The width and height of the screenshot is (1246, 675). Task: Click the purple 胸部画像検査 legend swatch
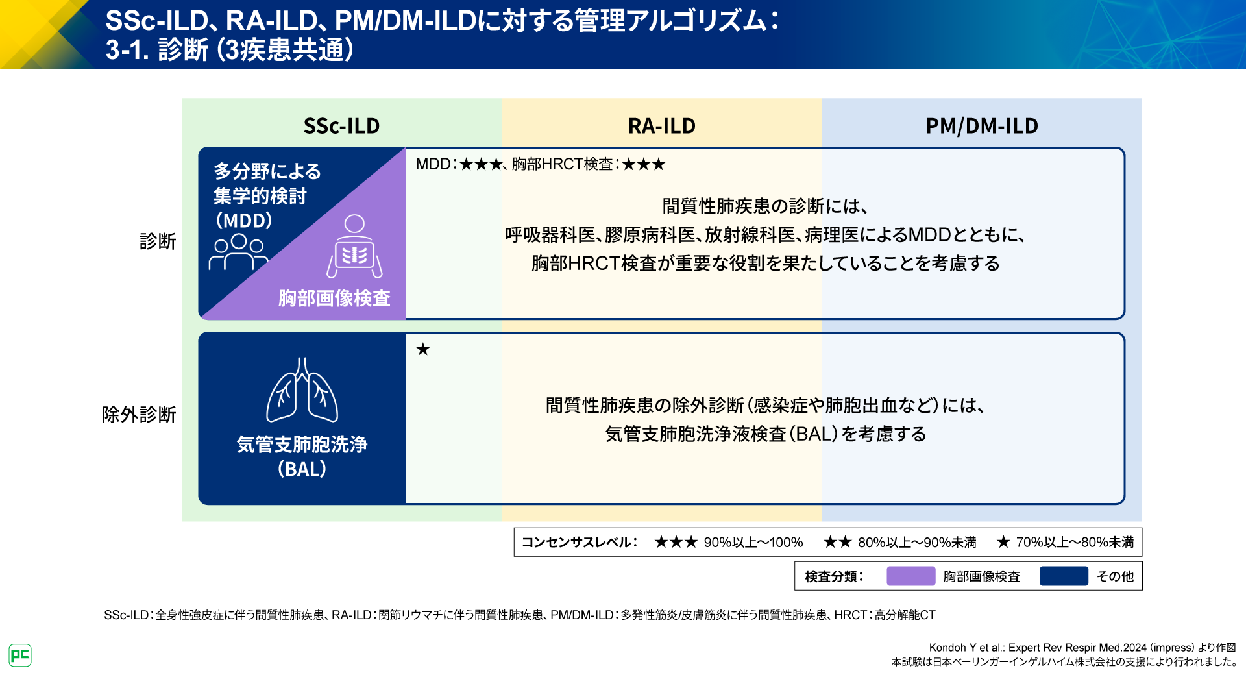pos(910,576)
